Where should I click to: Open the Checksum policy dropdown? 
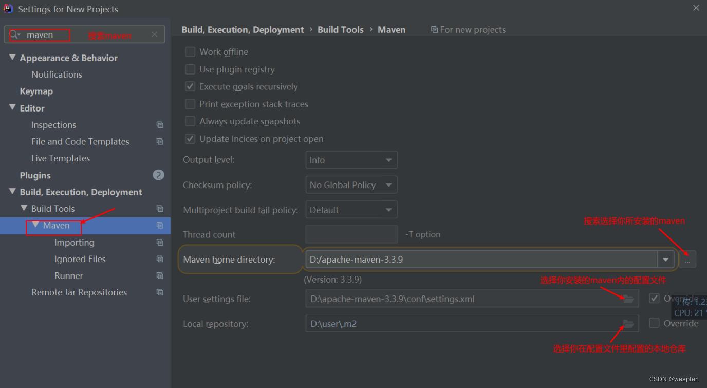tap(351, 185)
